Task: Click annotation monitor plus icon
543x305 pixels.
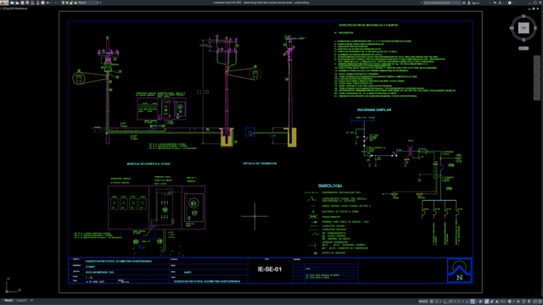Action: tap(518, 302)
